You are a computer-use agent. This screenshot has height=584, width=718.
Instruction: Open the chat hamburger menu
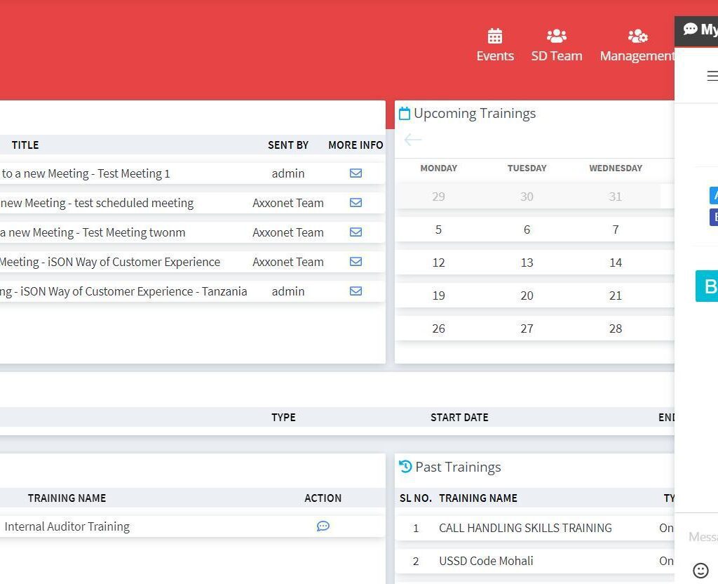(x=712, y=76)
